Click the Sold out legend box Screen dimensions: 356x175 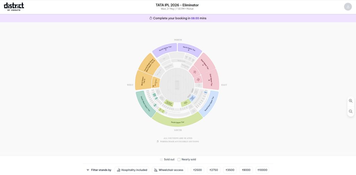(x=161, y=159)
